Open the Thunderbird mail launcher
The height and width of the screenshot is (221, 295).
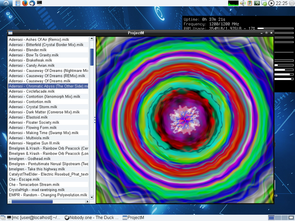click(32, 3)
